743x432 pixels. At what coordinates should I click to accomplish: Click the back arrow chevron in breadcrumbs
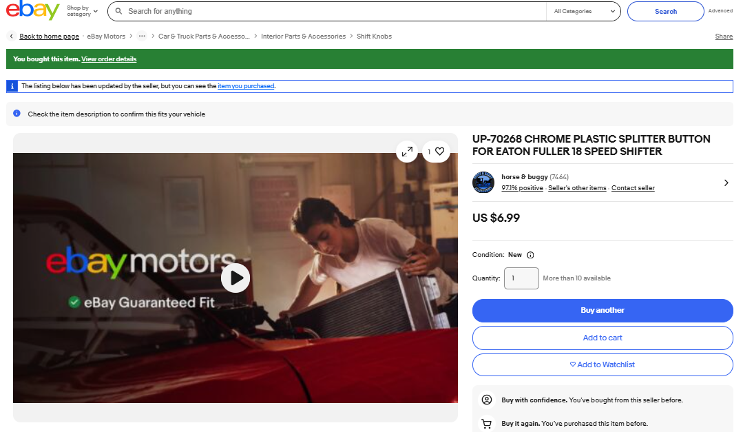click(x=12, y=36)
